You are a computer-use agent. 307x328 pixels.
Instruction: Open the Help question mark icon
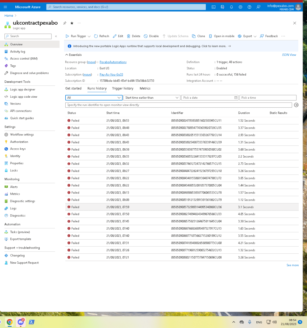click(249, 7)
